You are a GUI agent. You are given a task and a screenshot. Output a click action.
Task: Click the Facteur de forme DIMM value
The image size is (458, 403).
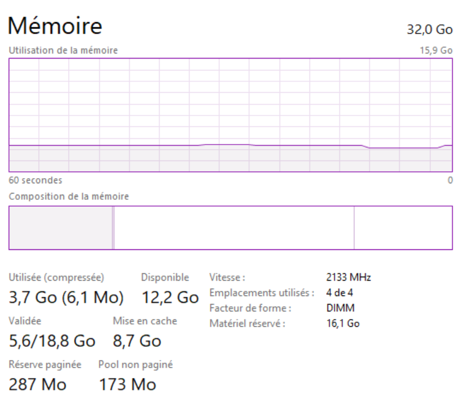click(340, 308)
